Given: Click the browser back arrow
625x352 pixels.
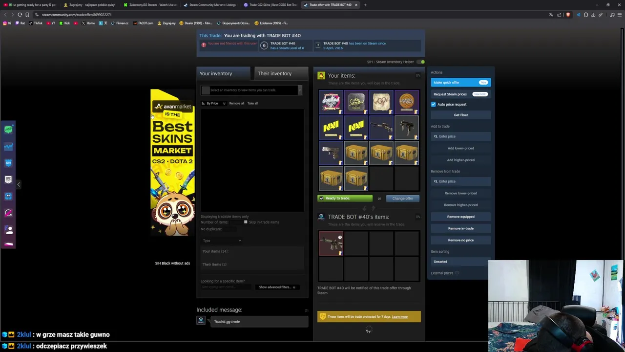Looking at the screenshot, I should tap(5, 15).
